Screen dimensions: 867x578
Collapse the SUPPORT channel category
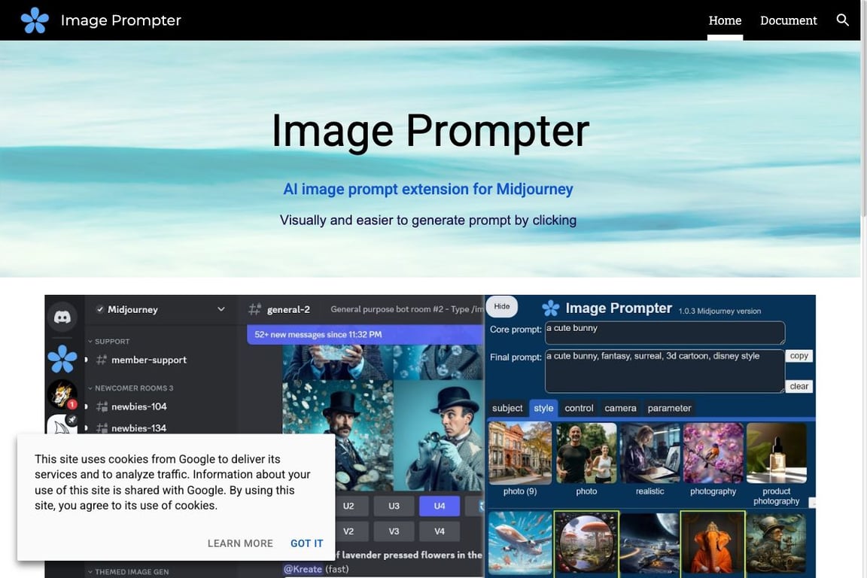109,341
